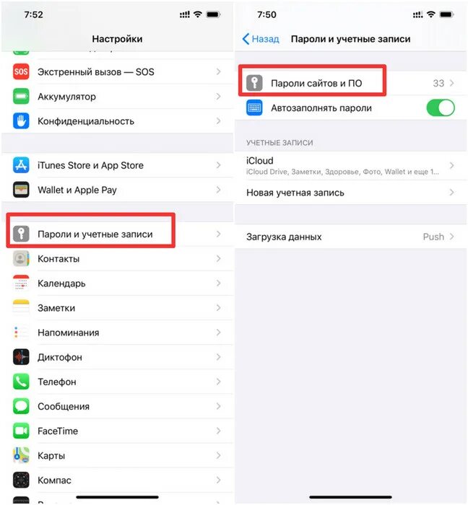Tap the Компас compass icon

[x=21, y=480]
